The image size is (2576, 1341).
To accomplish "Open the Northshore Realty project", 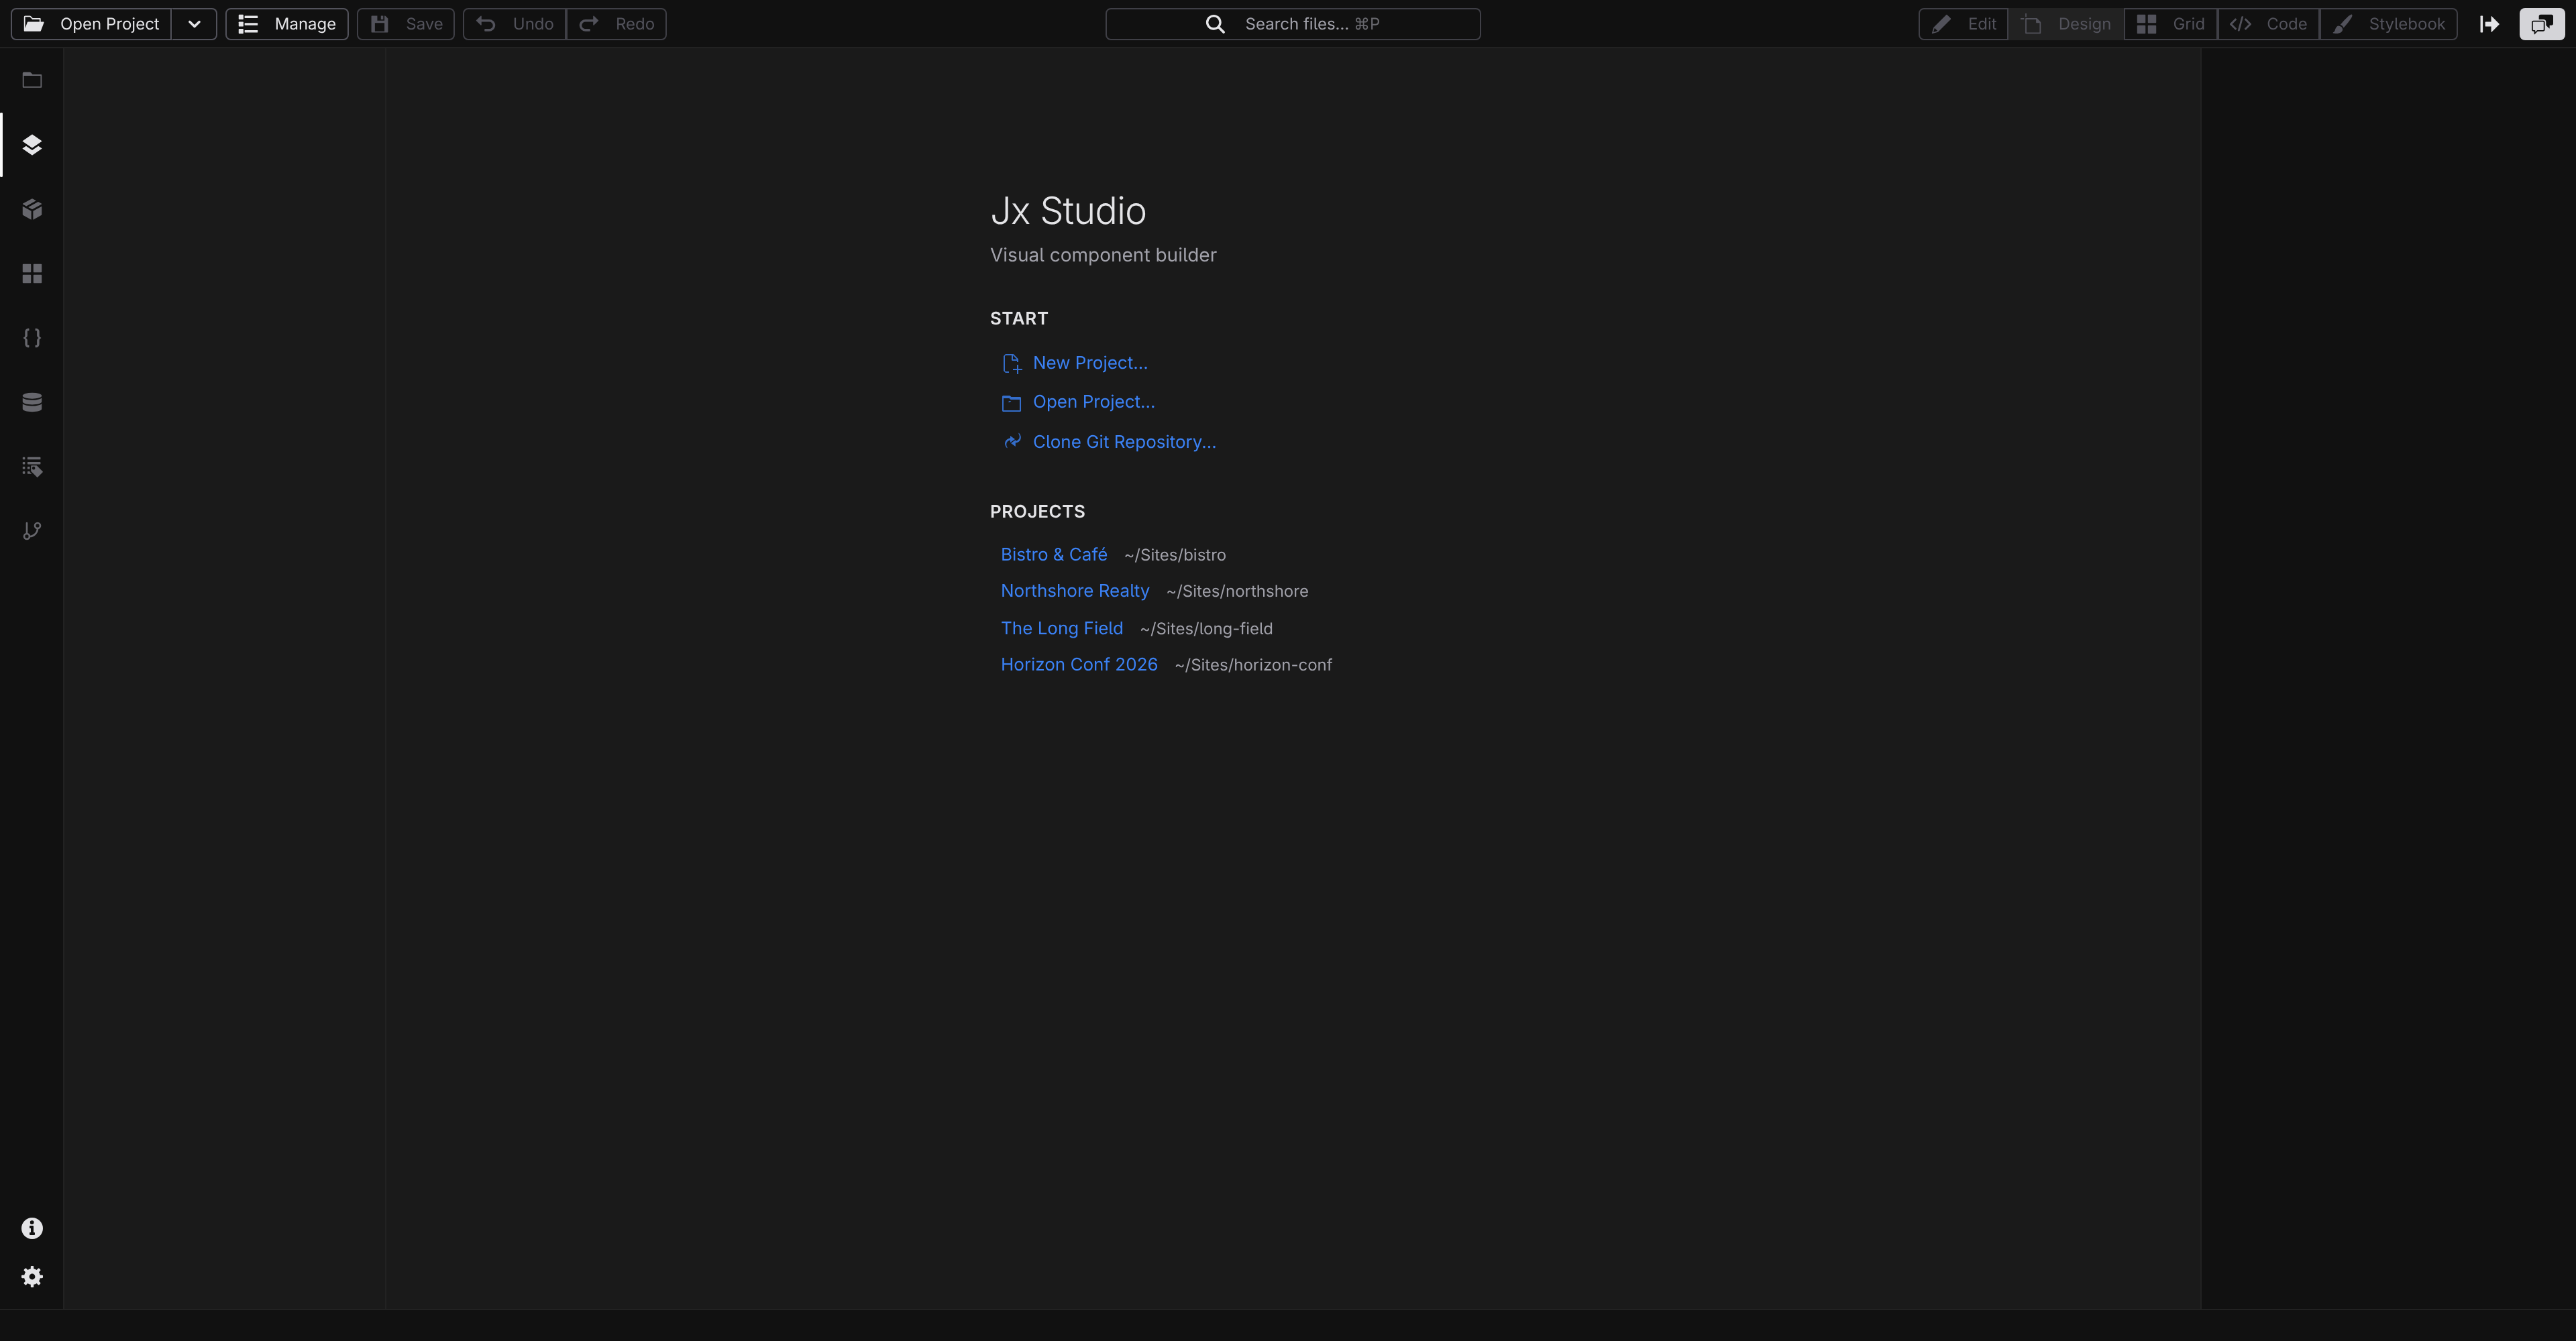I will coord(1075,591).
